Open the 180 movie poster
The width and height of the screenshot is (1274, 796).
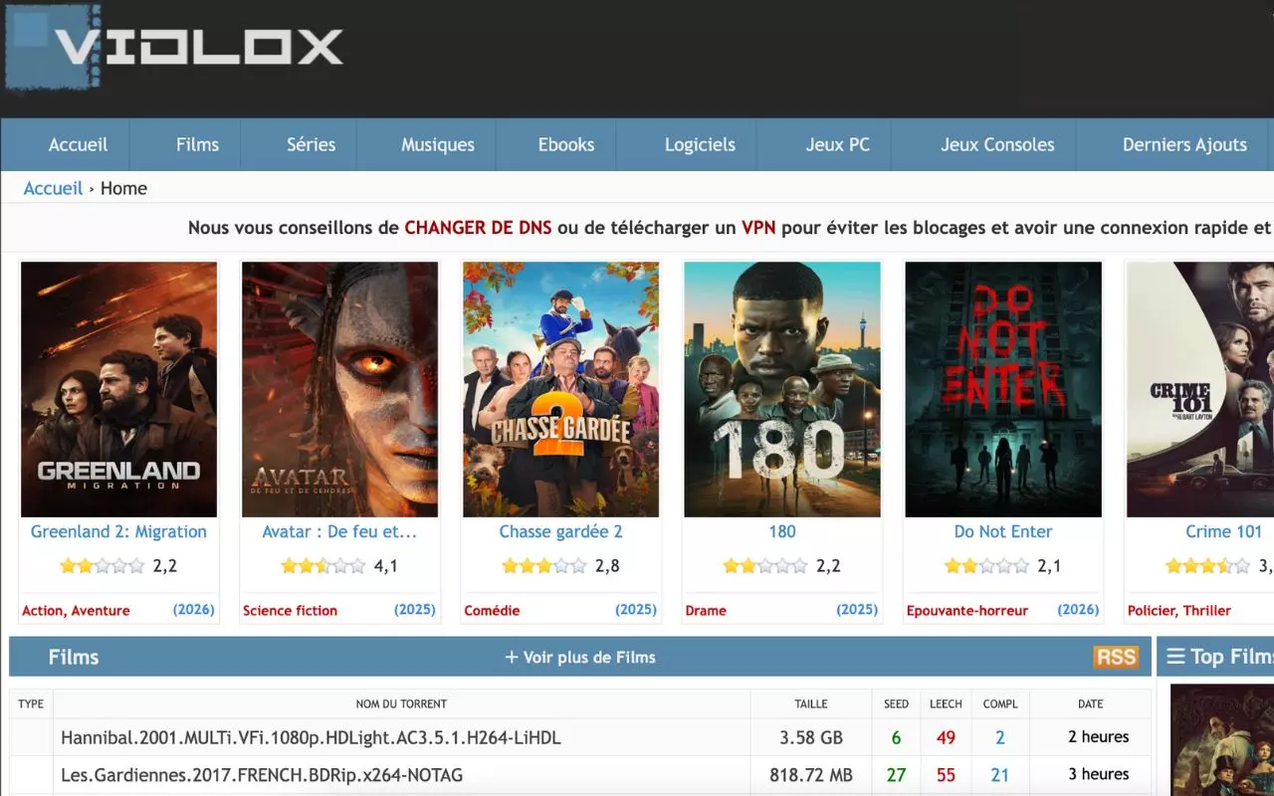(782, 389)
